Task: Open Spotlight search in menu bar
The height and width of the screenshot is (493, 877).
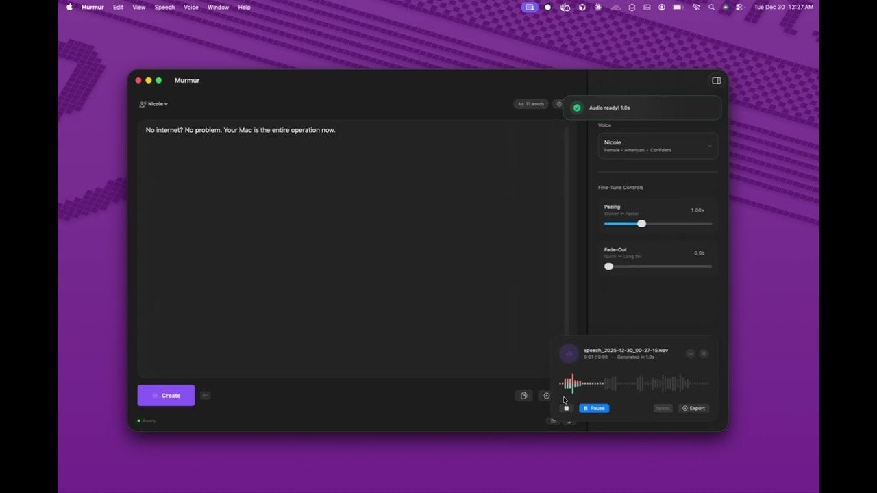Action: click(711, 7)
